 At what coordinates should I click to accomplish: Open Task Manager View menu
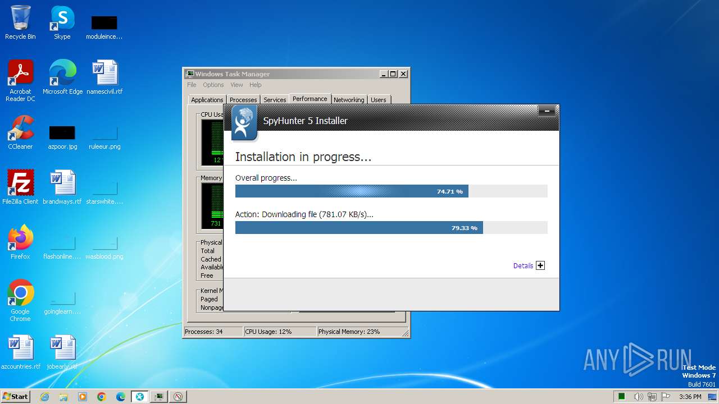[236, 85]
